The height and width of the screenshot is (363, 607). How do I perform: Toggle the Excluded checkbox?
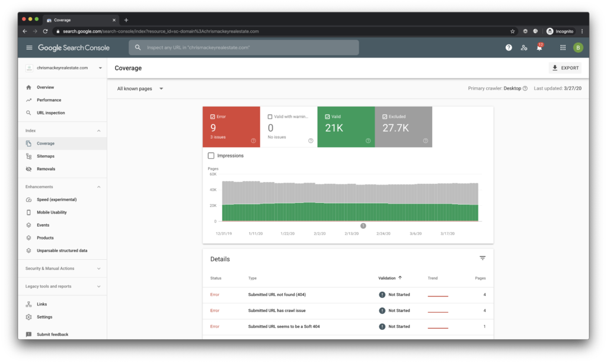[x=384, y=117]
